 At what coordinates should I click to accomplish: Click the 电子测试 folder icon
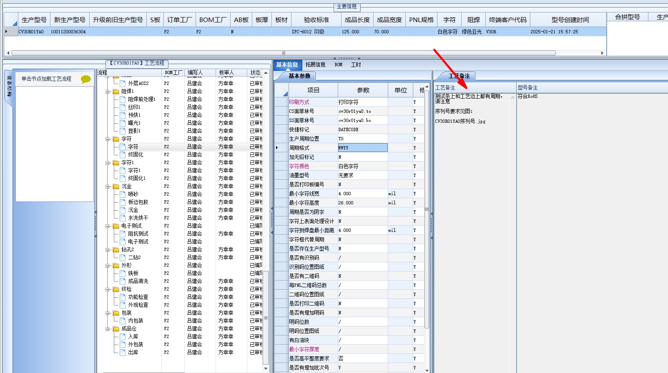pyautogui.click(x=116, y=226)
